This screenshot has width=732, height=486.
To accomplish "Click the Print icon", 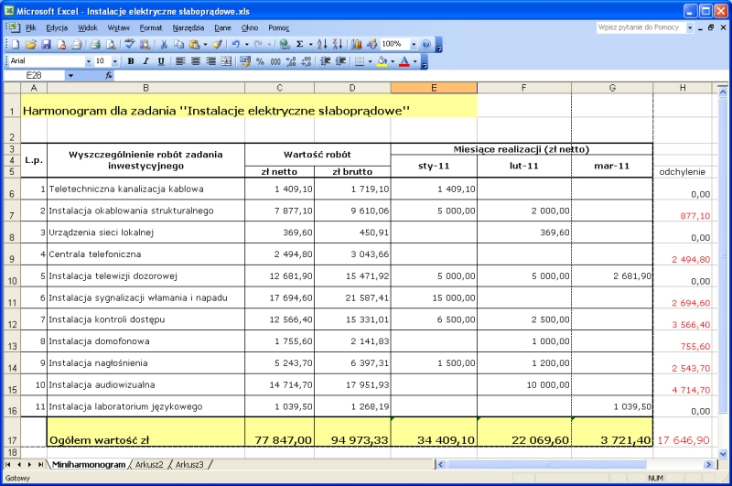I will pos(95,44).
